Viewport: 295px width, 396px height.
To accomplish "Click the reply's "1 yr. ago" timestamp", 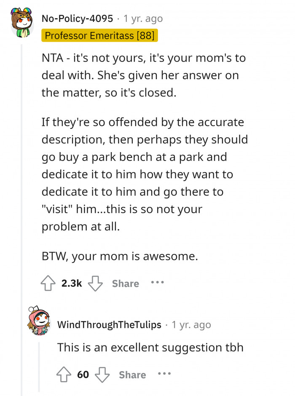I will (191, 325).
